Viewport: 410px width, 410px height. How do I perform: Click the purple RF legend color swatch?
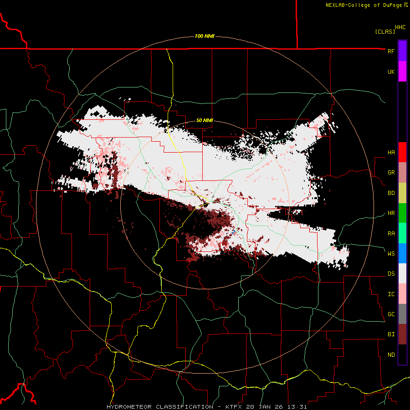click(402, 51)
